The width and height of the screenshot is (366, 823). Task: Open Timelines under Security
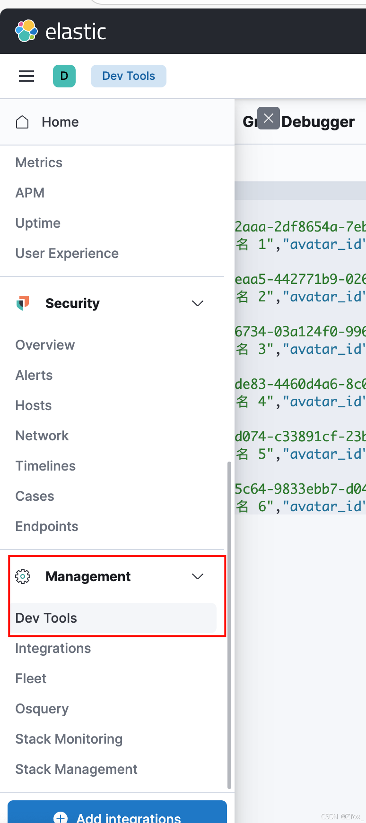[x=45, y=466]
